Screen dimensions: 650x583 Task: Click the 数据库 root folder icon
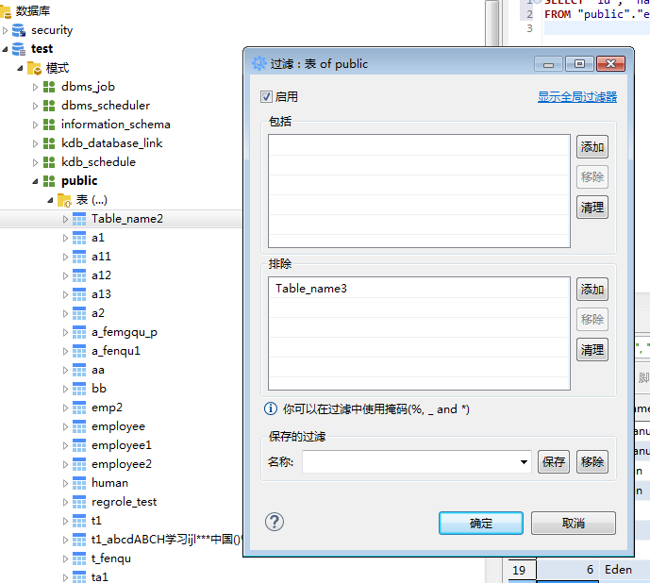click(6, 11)
